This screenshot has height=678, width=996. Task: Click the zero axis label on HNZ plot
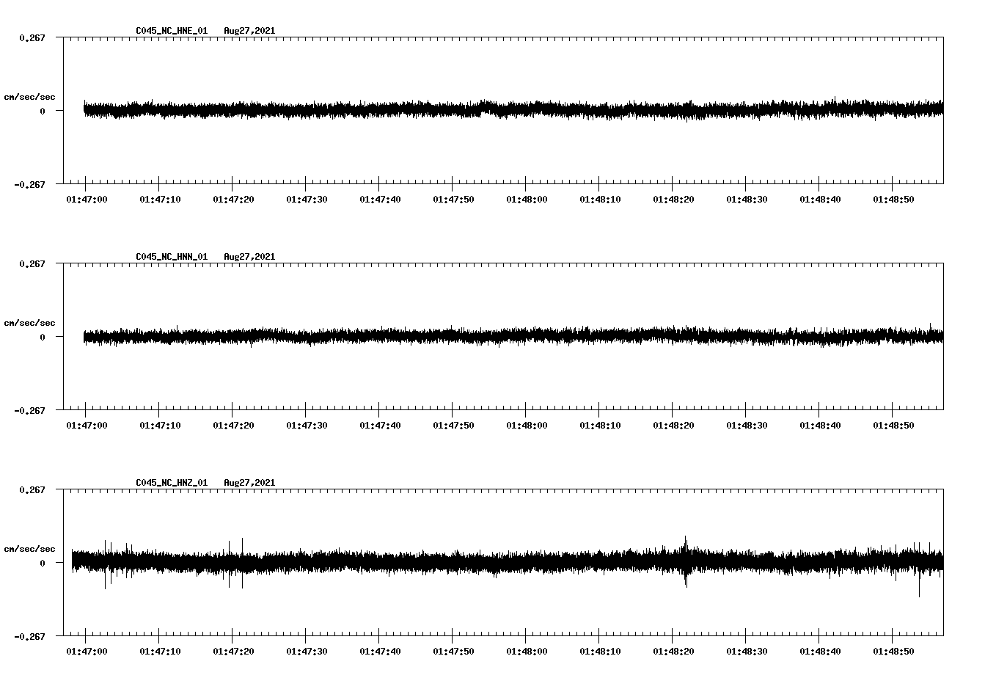tap(42, 563)
